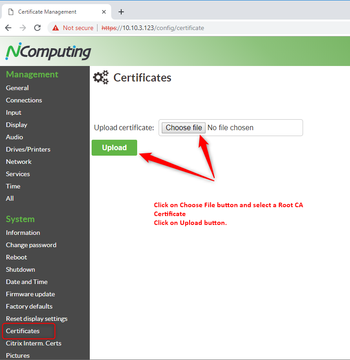Click the System section heading
This screenshot has height=360, width=350.
(x=20, y=219)
